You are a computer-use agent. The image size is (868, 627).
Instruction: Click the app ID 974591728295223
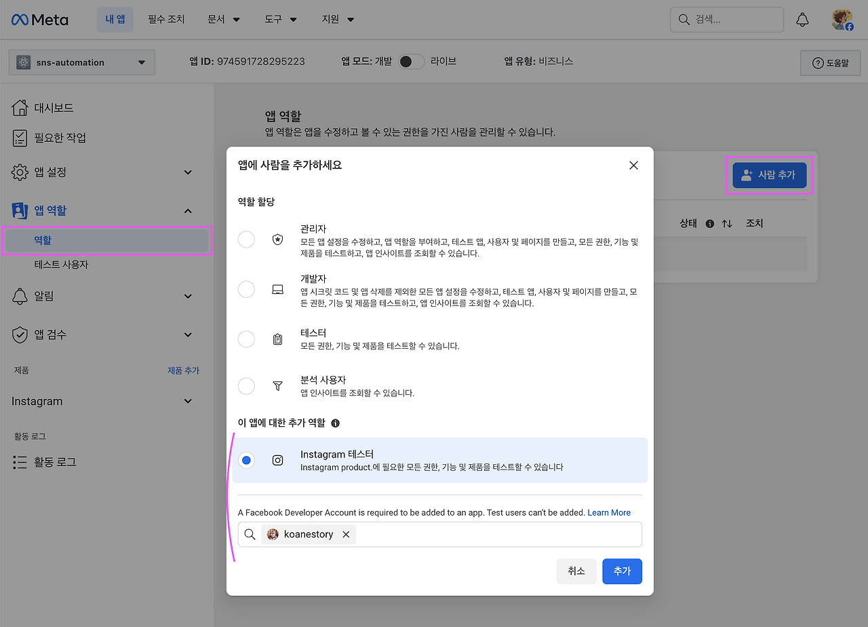[x=260, y=61]
